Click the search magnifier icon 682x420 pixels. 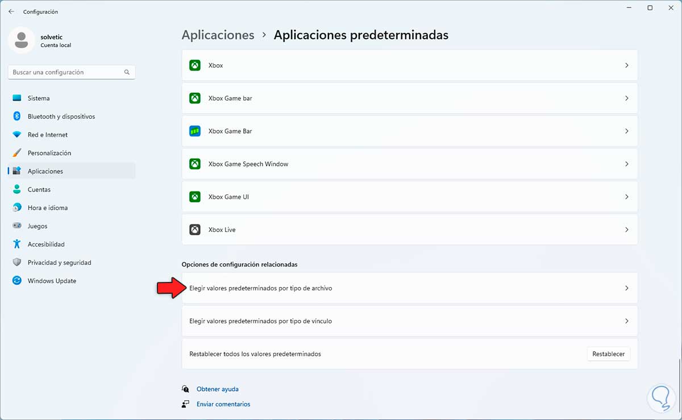(127, 72)
